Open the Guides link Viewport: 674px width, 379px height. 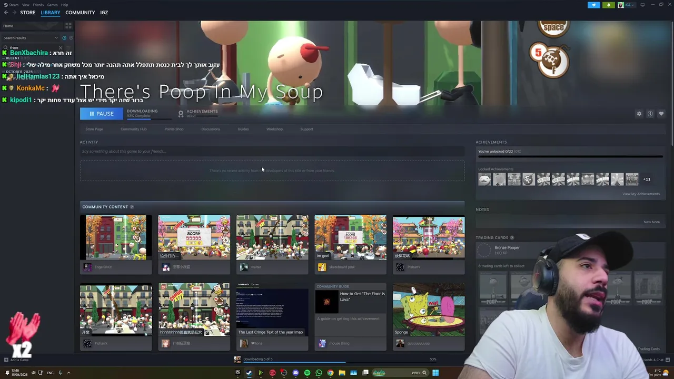(243, 129)
